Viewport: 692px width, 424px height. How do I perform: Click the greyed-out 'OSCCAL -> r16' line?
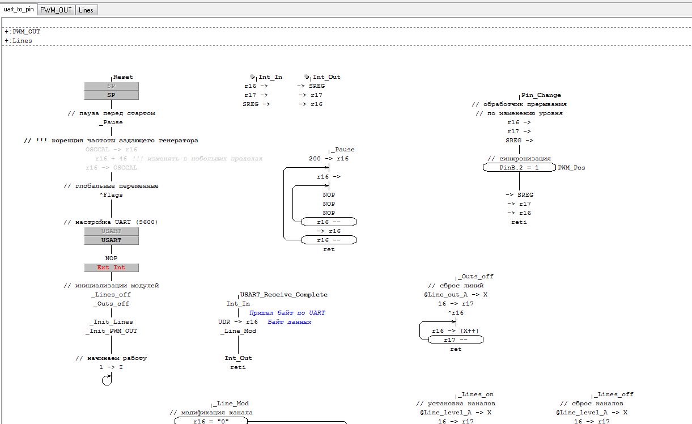coord(111,150)
